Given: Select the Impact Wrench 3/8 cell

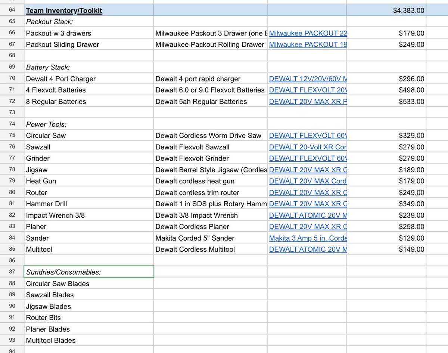Looking at the screenshot, I should [89, 216].
